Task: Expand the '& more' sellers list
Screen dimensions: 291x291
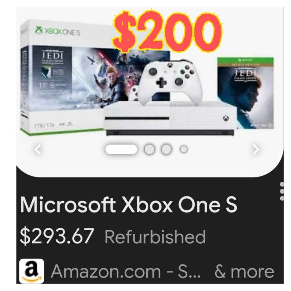Action: [244, 272]
